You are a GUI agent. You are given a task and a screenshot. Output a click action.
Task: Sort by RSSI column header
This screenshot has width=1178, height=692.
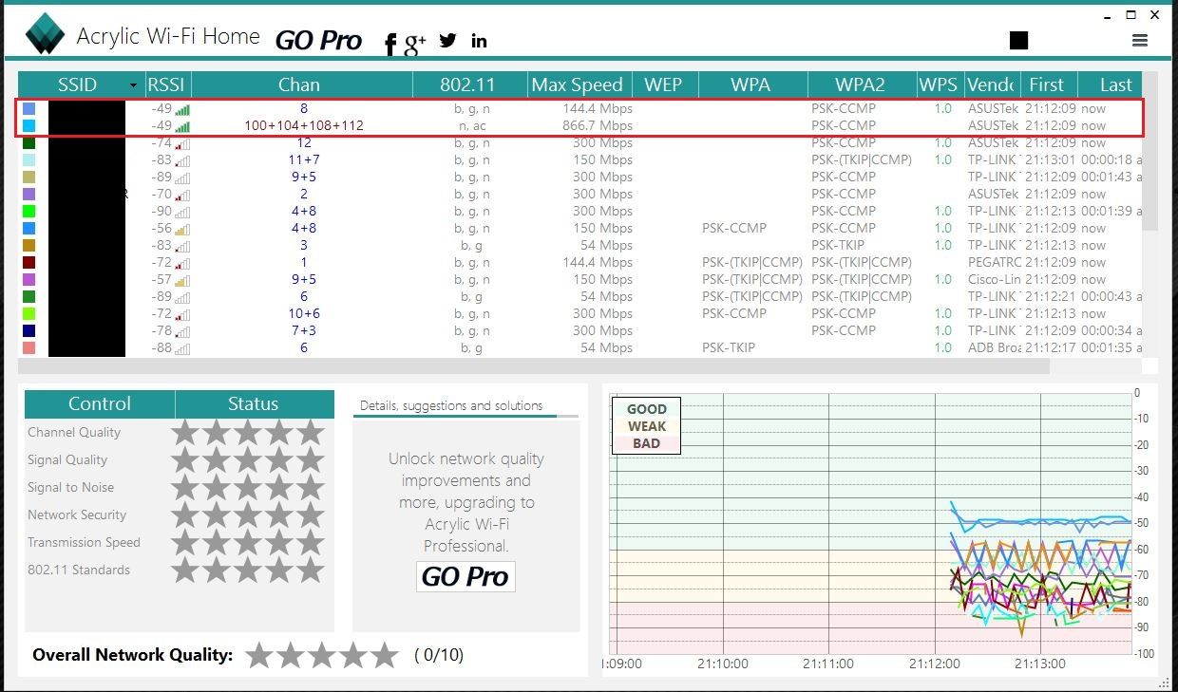pos(166,84)
